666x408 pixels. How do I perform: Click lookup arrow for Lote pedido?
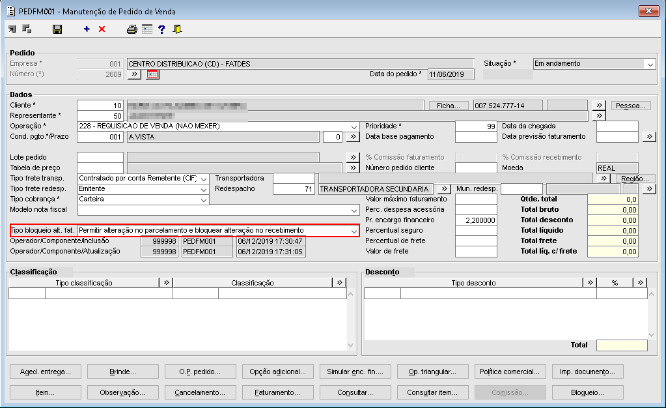(x=353, y=157)
